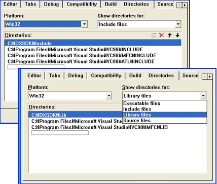Image resolution: width=217 pixels, height=184 pixels.
Task: Switch to Tabs tab in back window
Action: tap(30, 4)
